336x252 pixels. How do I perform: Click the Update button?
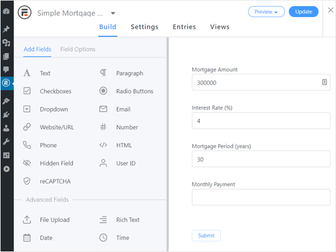tap(304, 12)
